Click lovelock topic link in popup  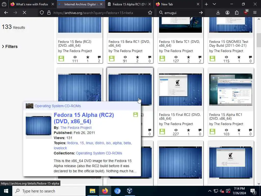click(x=60, y=148)
